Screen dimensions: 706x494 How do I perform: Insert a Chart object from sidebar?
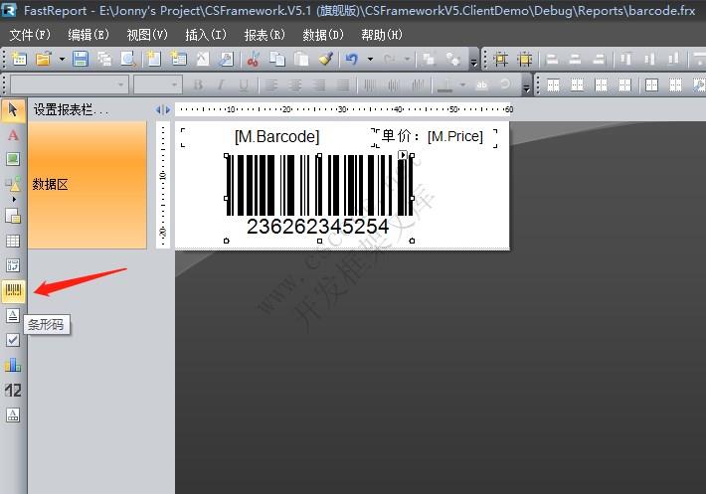pos(13,365)
